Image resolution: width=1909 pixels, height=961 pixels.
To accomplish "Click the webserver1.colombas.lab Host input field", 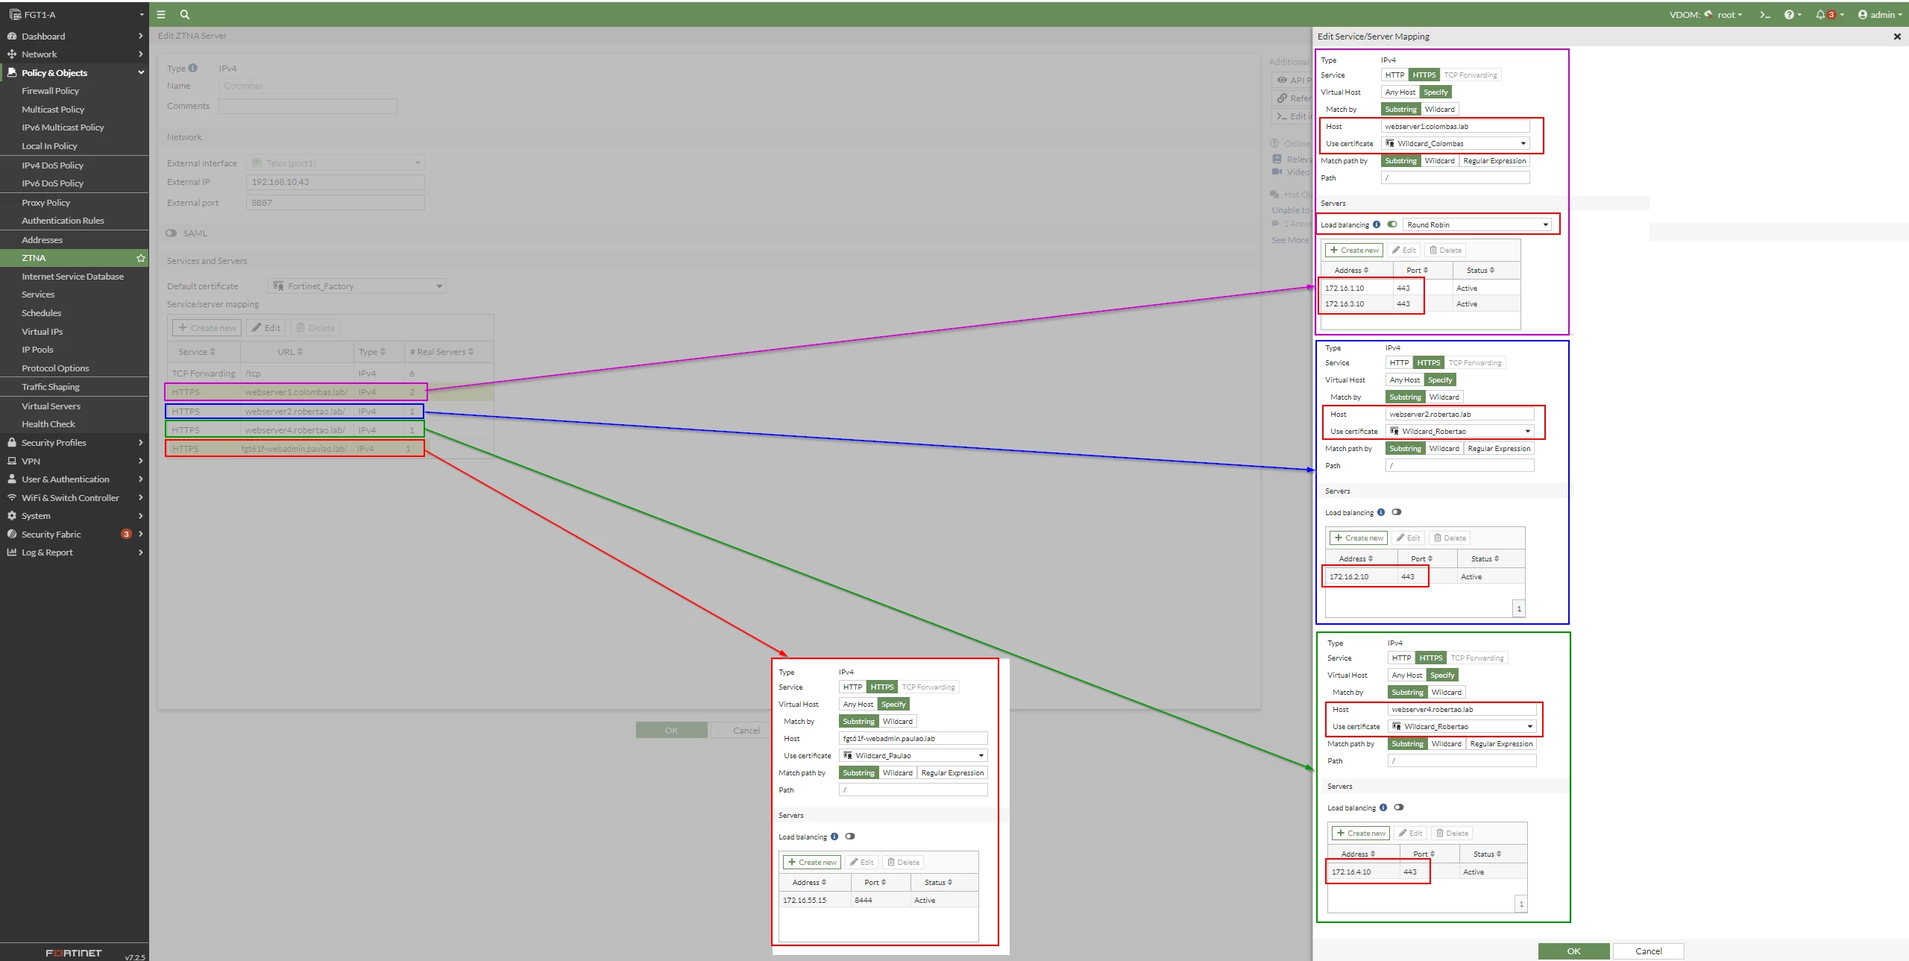I will 1456,127.
